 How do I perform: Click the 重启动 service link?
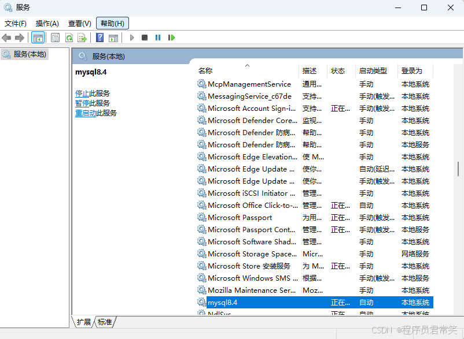86,113
